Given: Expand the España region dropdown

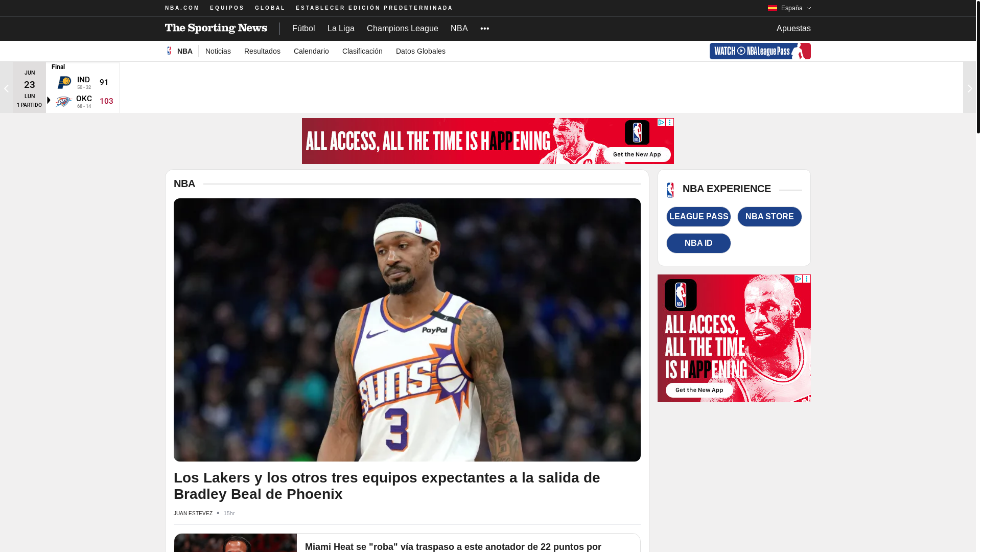Looking at the screenshot, I should click(789, 8).
